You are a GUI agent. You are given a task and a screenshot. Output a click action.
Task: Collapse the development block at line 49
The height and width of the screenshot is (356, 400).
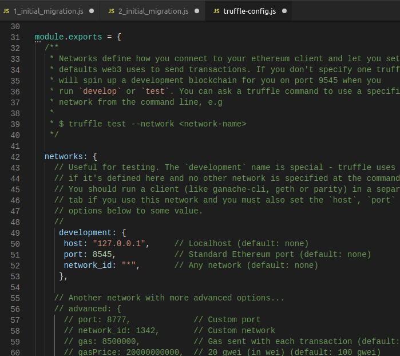[29, 233]
